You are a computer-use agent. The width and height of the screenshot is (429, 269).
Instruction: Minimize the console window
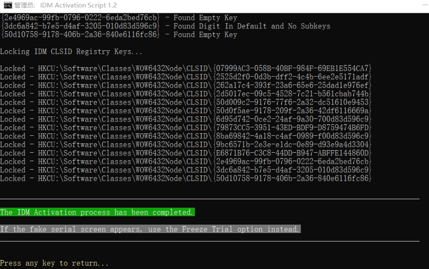(425, 5)
